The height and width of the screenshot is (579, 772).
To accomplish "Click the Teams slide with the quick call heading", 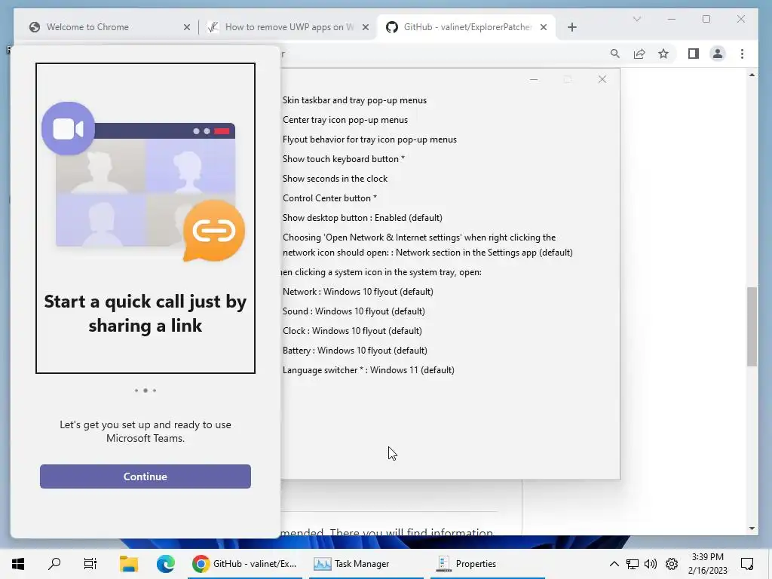I will click(146, 218).
